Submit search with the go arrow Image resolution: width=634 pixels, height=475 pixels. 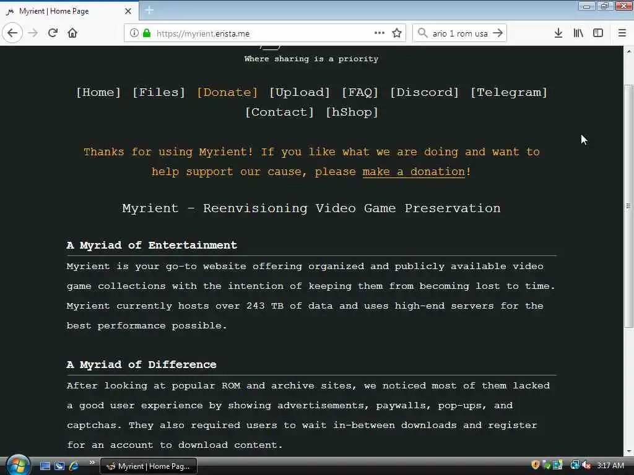click(x=498, y=33)
